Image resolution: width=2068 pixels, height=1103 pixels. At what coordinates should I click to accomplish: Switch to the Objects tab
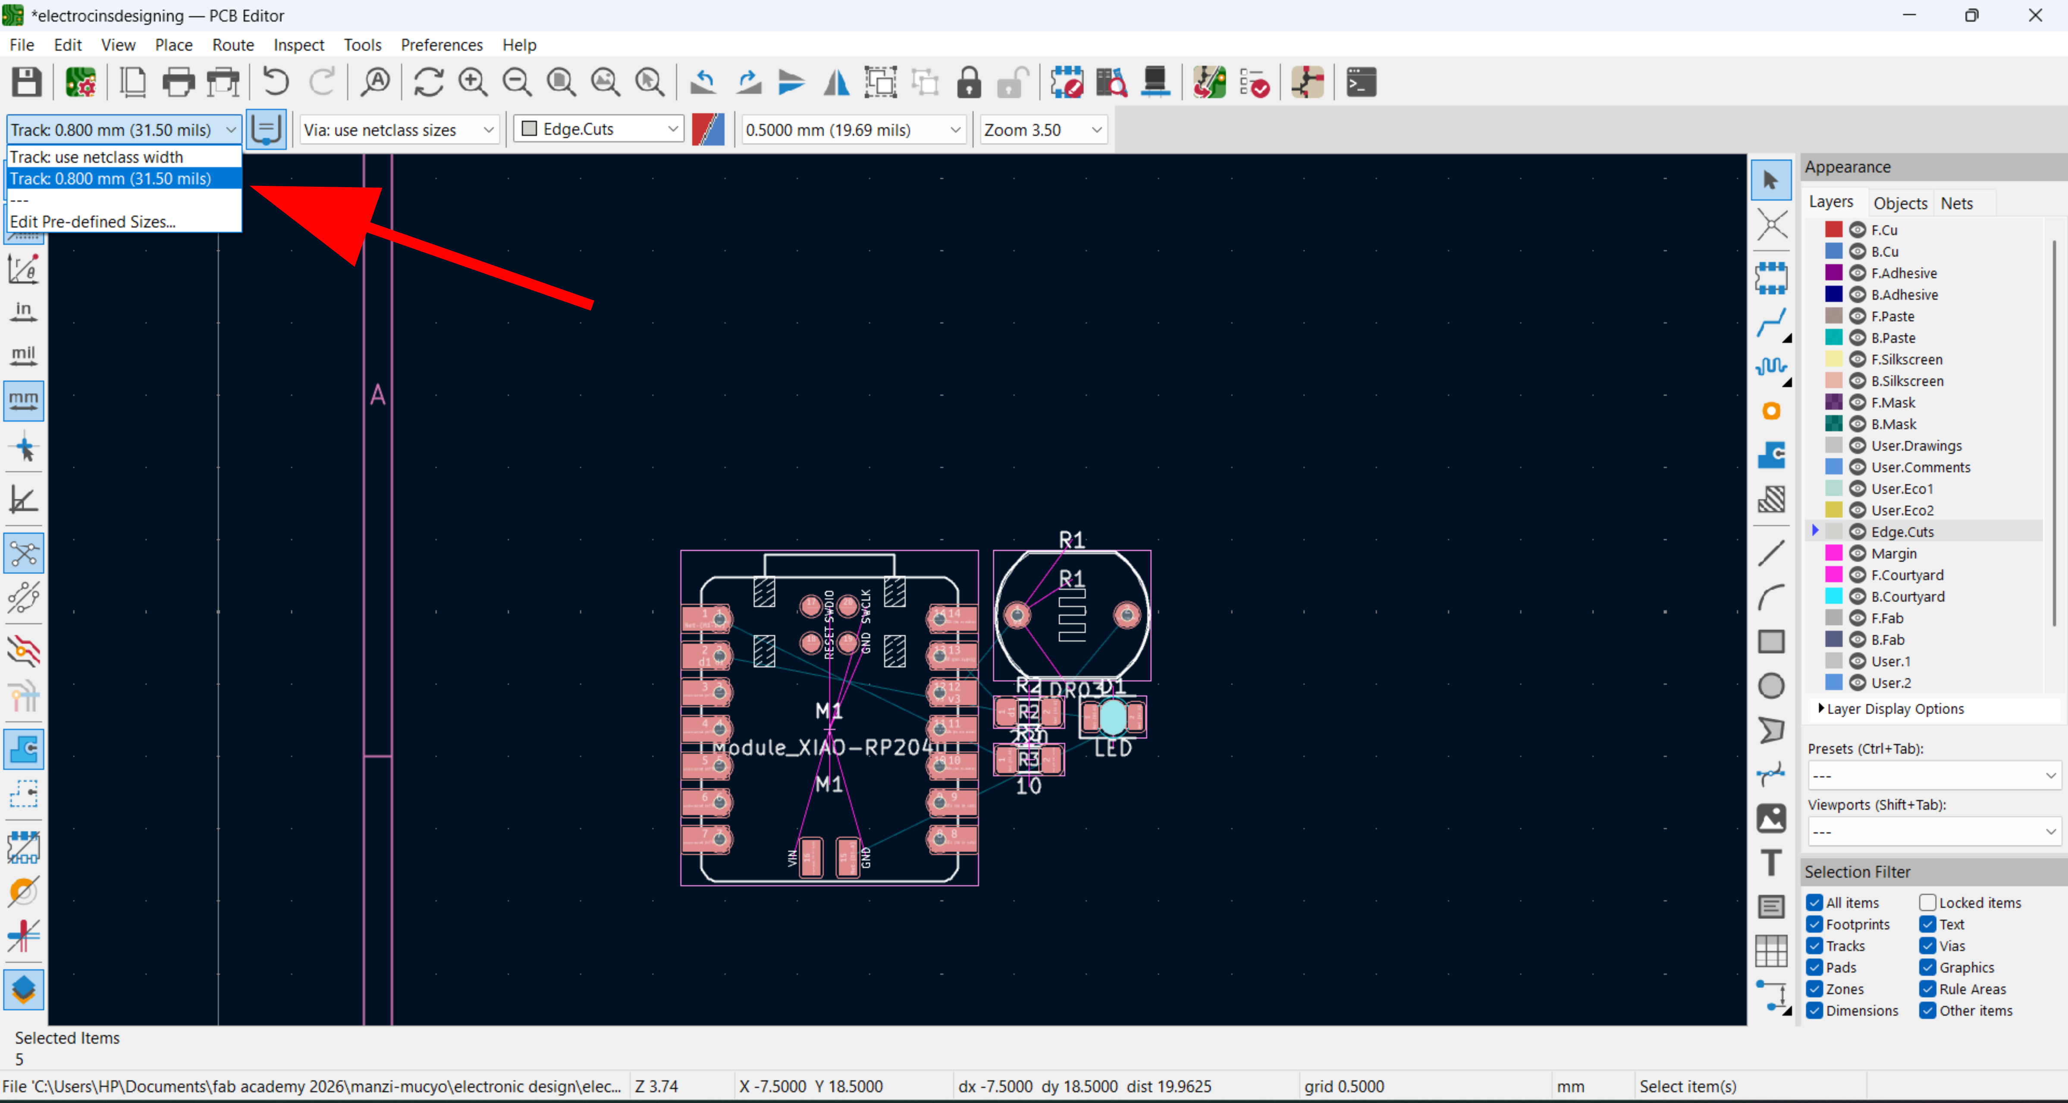[x=1899, y=203]
